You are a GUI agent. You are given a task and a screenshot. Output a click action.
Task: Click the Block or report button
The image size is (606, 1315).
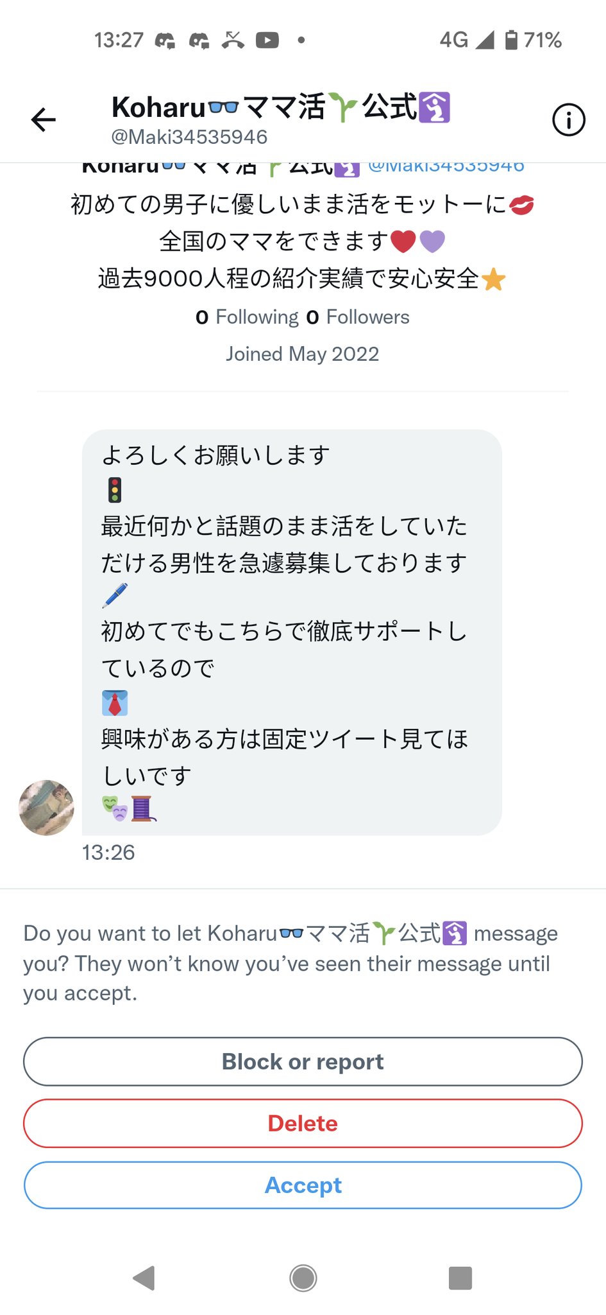pyautogui.click(x=303, y=1061)
